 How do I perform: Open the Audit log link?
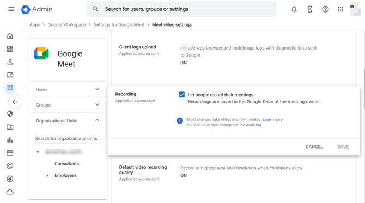point(253,125)
